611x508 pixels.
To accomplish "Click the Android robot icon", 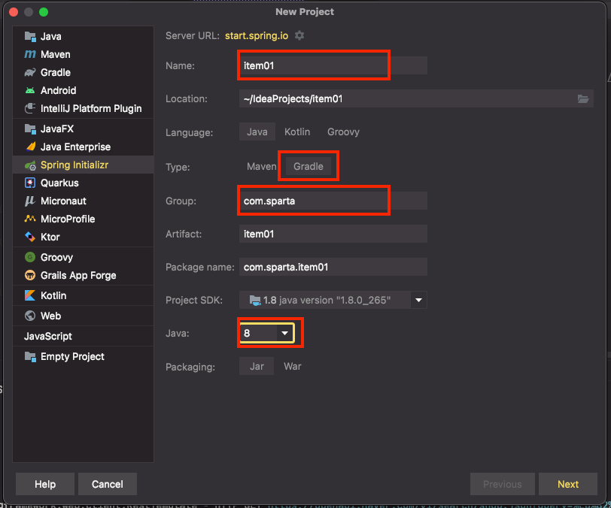I will [30, 90].
